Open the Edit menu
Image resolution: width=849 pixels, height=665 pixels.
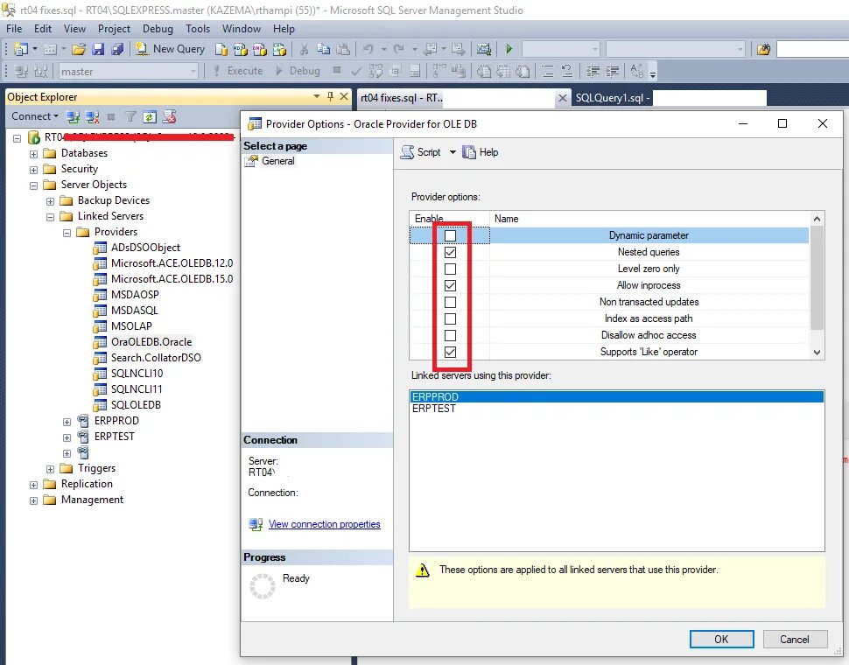point(43,29)
